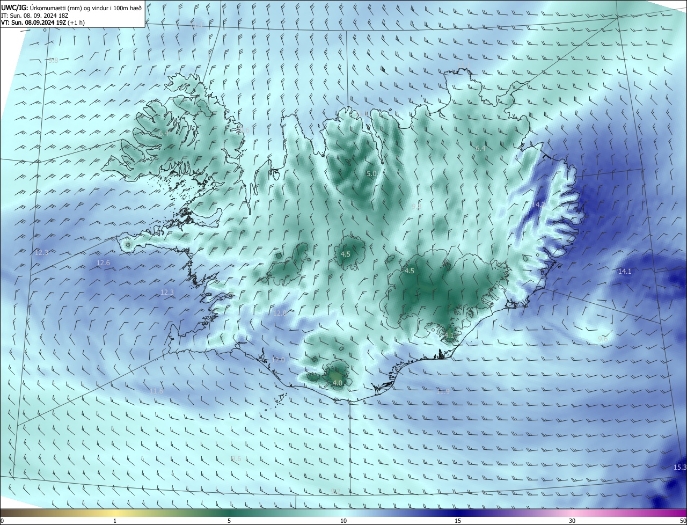Click the 4.5 label inside the small central glacier
Screen dimensions: 687x525
point(346,254)
